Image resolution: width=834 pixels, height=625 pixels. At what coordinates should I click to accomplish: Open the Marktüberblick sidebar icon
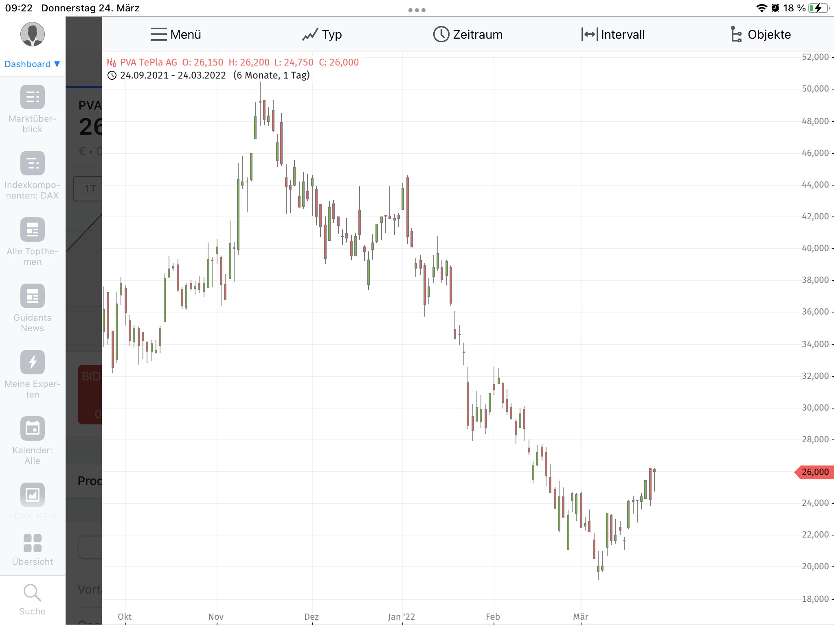pyautogui.click(x=33, y=97)
